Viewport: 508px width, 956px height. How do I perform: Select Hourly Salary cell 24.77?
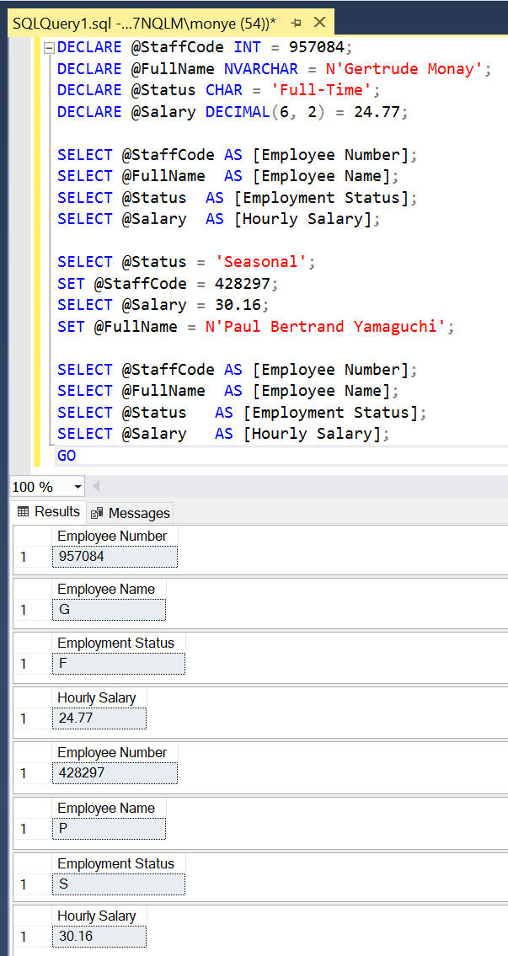pyautogui.click(x=99, y=718)
